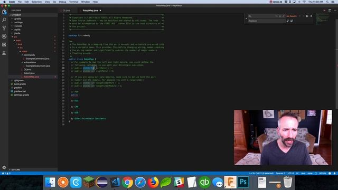Click WPILib entry in status bar
The height and width of the screenshot is (190, 338).
click(323, 174)
